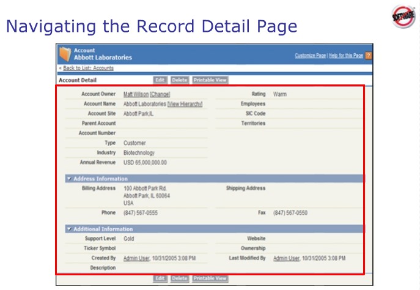This screenshot has width=420, height=290.
Task: Open the Customize Page link
Action: click(x=311, y=56)
